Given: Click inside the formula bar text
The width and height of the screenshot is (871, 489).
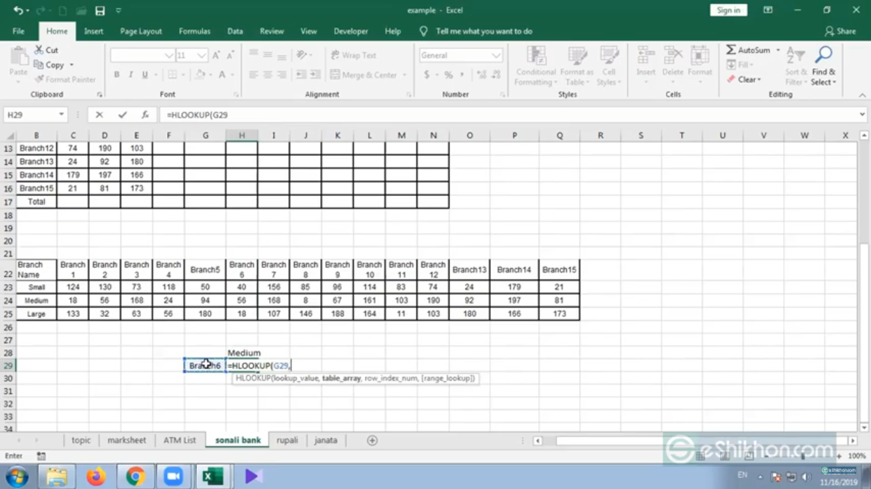Looking at the screenshot, I should click(x=446, y=115).
